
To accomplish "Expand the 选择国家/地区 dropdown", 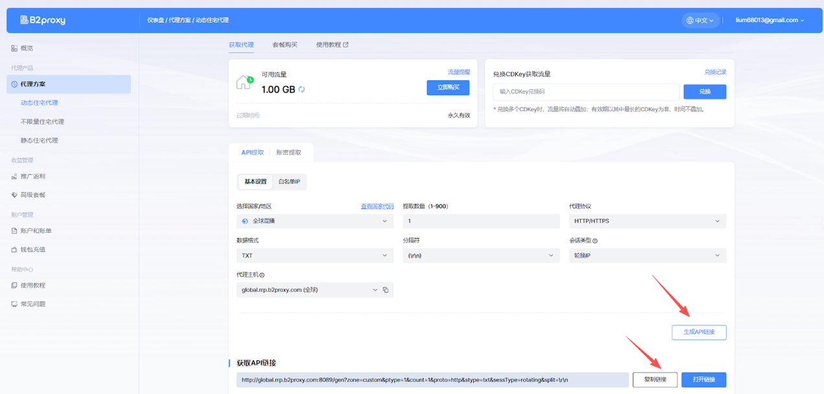I will 314,221.
